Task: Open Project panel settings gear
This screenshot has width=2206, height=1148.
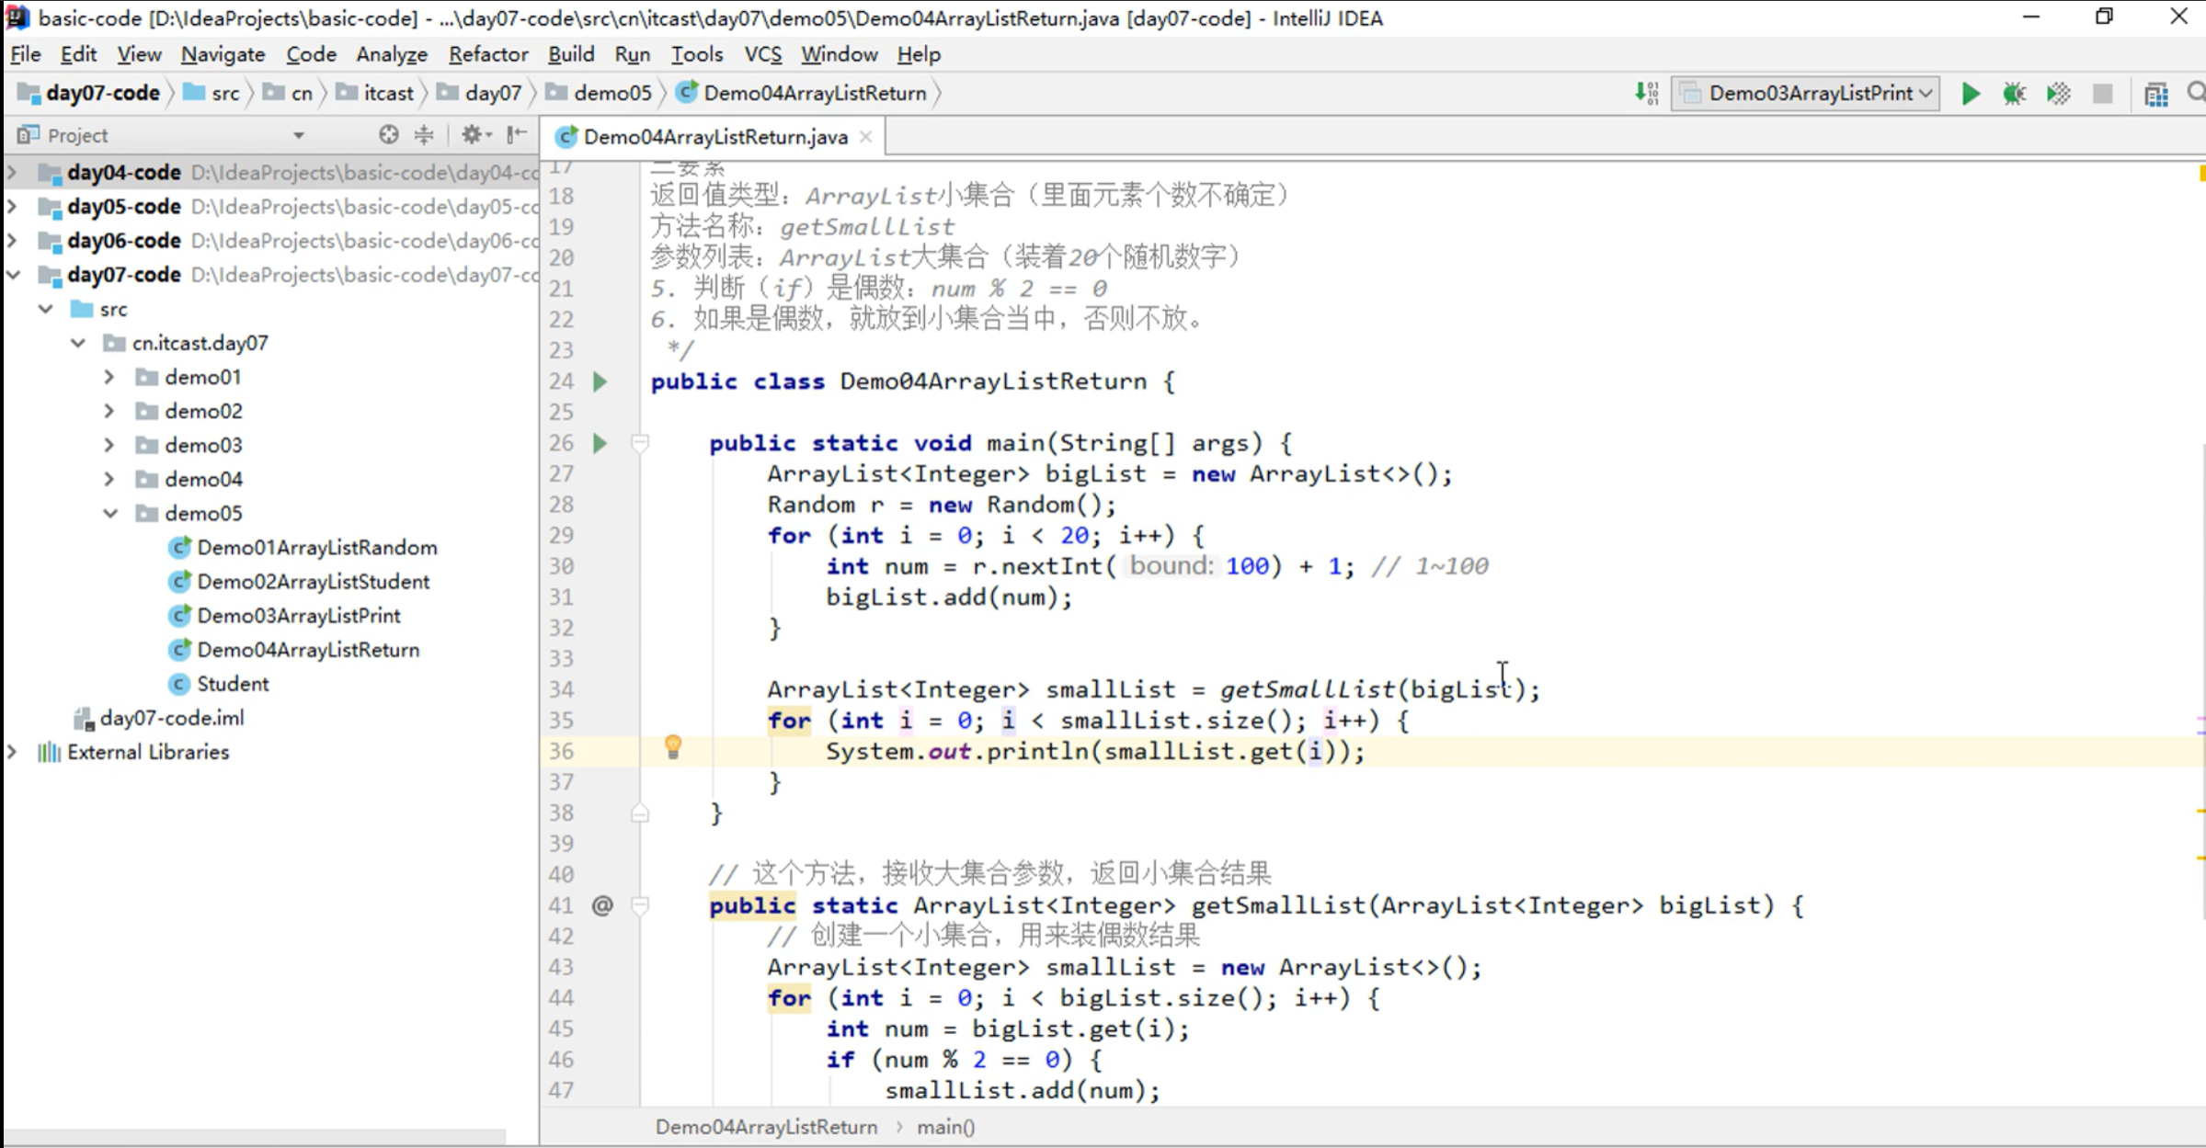Action: pyautogui.click(x=472, y=135)
